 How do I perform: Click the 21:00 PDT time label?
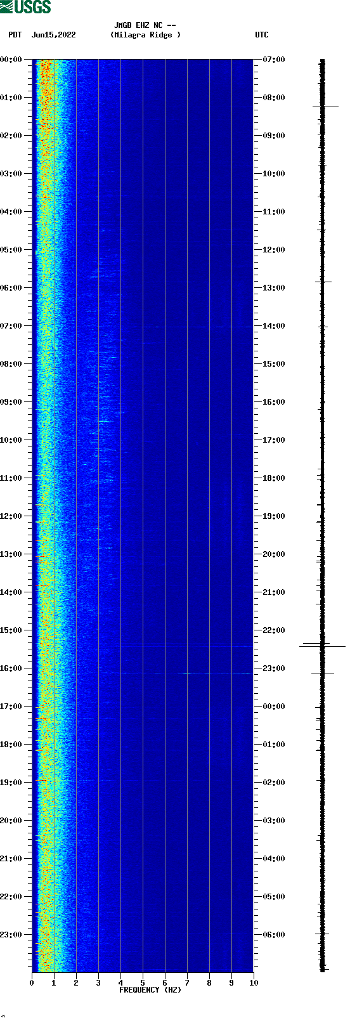point(11,859)
